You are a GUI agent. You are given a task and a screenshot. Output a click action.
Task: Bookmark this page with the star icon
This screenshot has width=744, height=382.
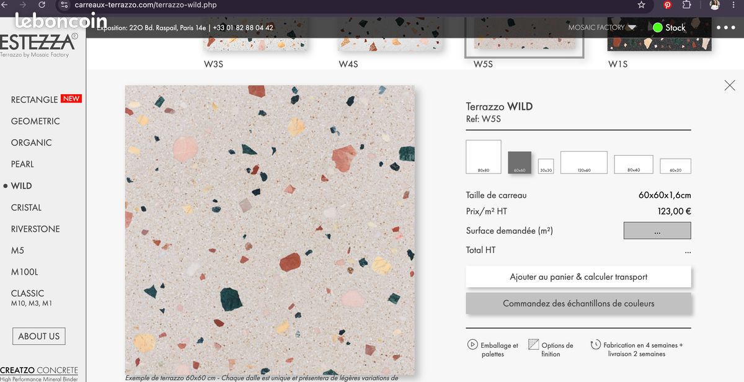(641, 5)
